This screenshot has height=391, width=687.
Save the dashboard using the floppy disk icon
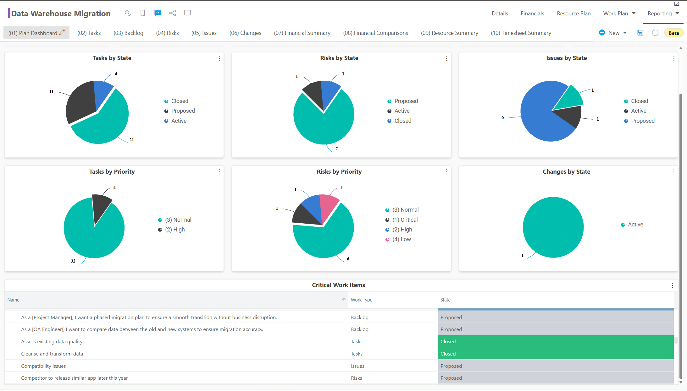(x=640, y=33)
